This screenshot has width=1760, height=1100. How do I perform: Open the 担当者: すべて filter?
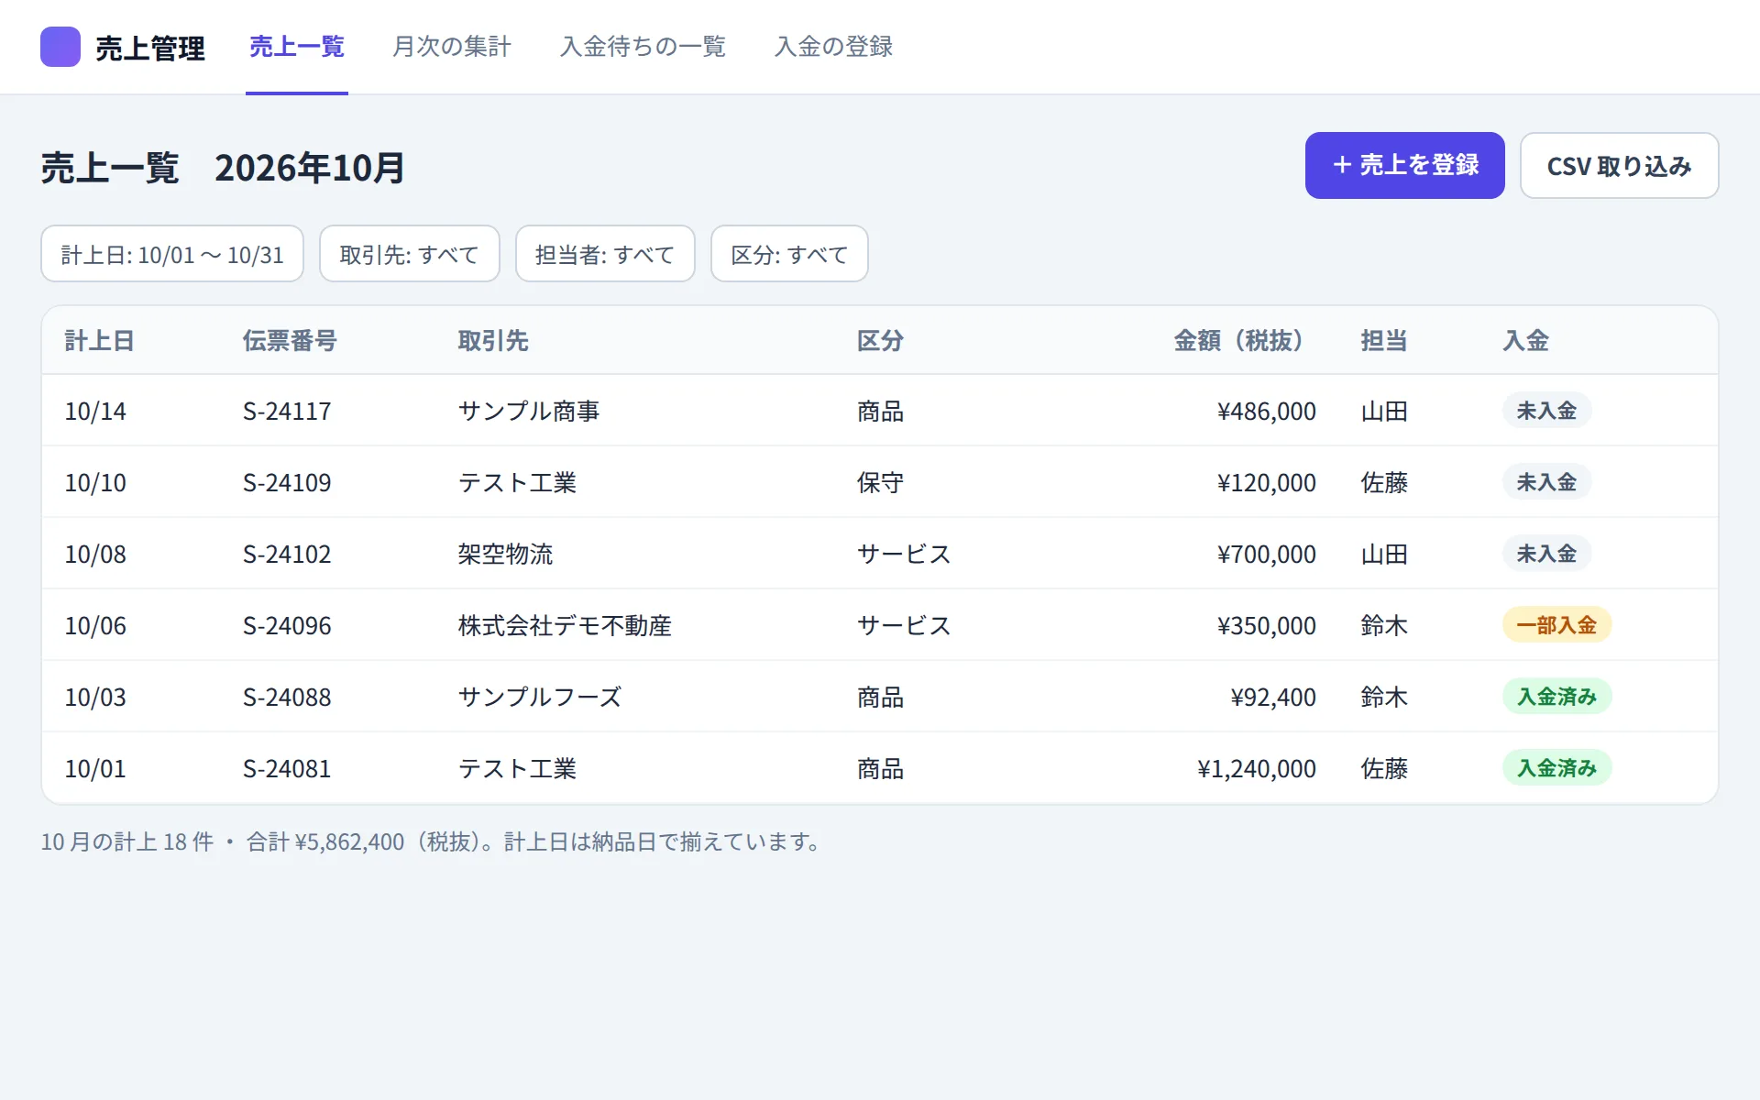605,254
